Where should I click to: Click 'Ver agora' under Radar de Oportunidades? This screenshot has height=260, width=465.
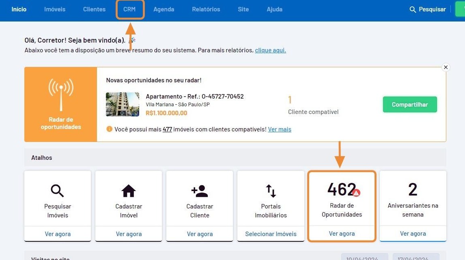[342, 234]
